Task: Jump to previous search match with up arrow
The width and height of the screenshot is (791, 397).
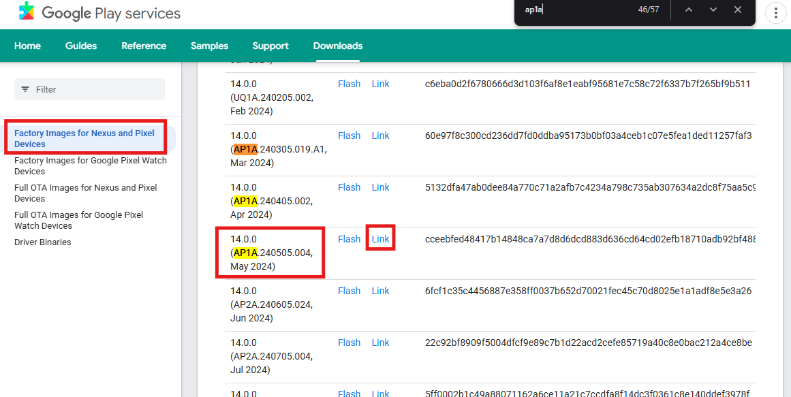Action: (689, 10)
